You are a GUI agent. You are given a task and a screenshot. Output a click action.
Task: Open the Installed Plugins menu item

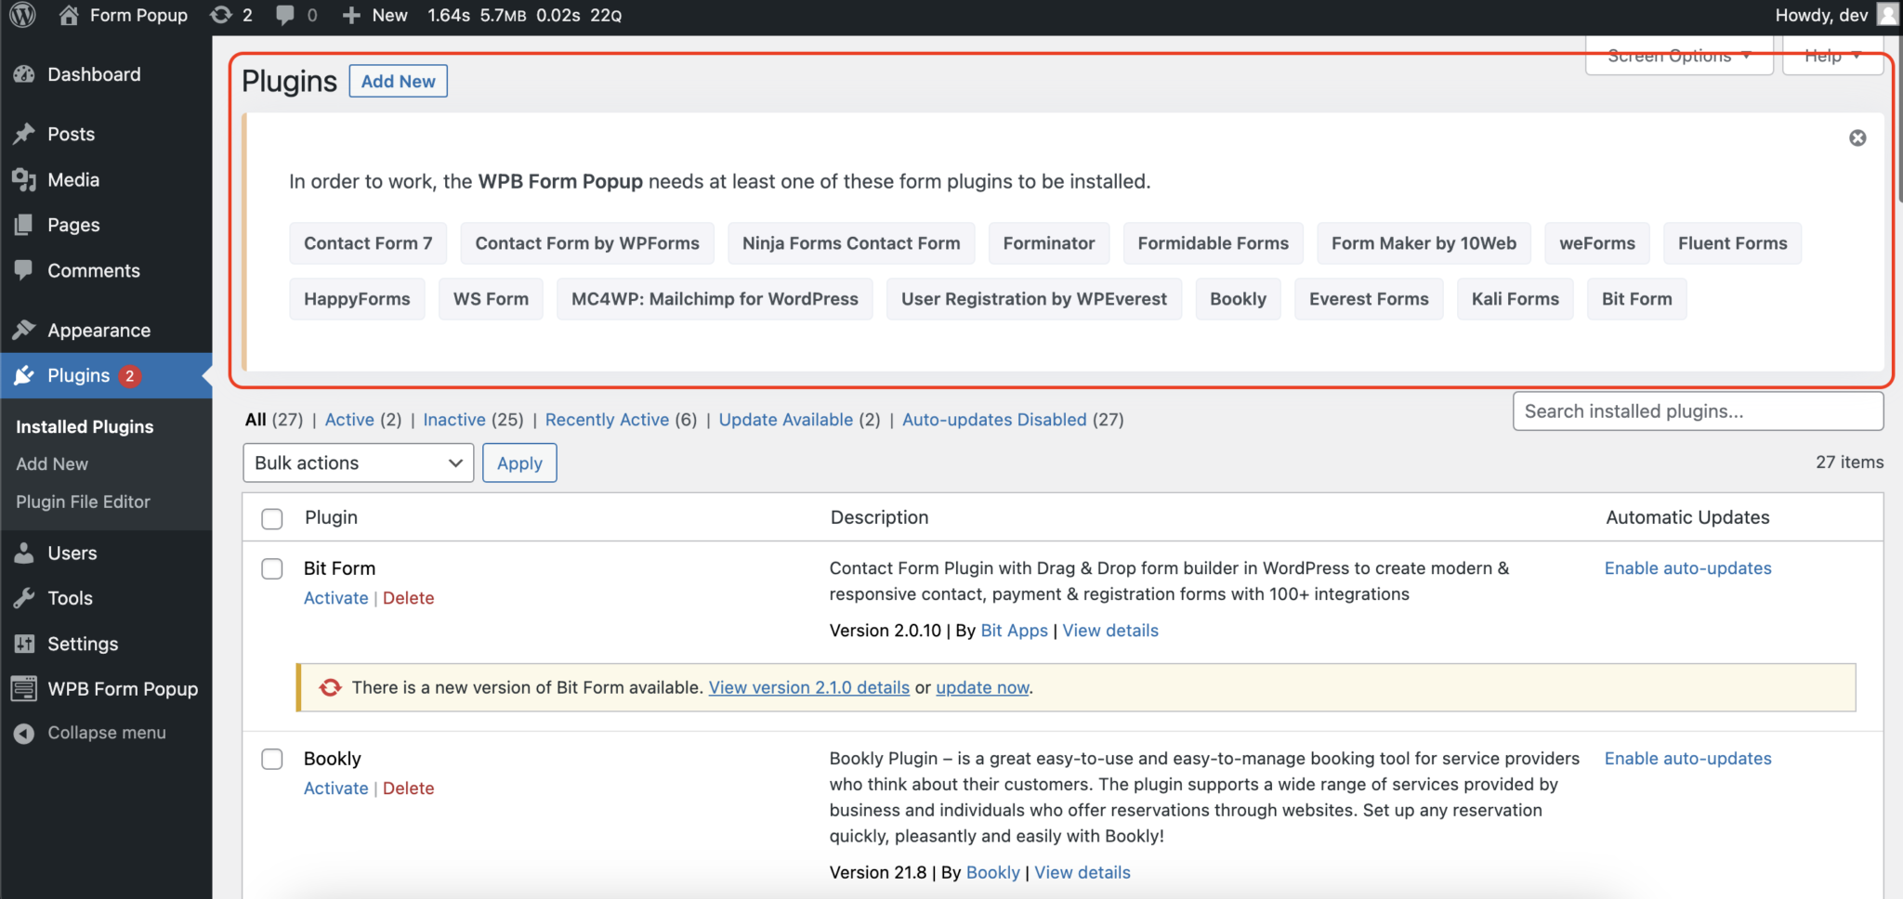(84, 426)
